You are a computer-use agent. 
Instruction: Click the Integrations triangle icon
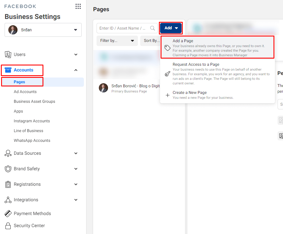pos(8,200)
